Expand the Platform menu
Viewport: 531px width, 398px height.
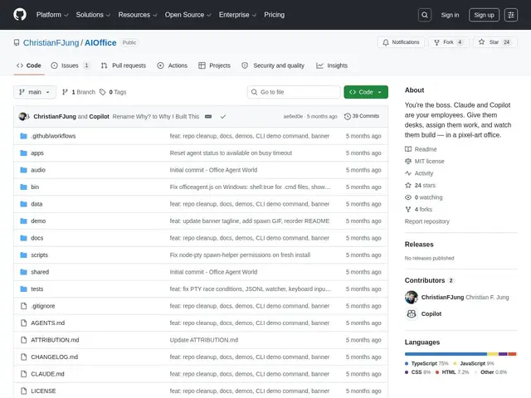click(x=52, y=15)
